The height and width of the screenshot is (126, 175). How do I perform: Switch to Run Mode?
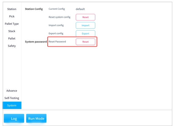(36, 118)
